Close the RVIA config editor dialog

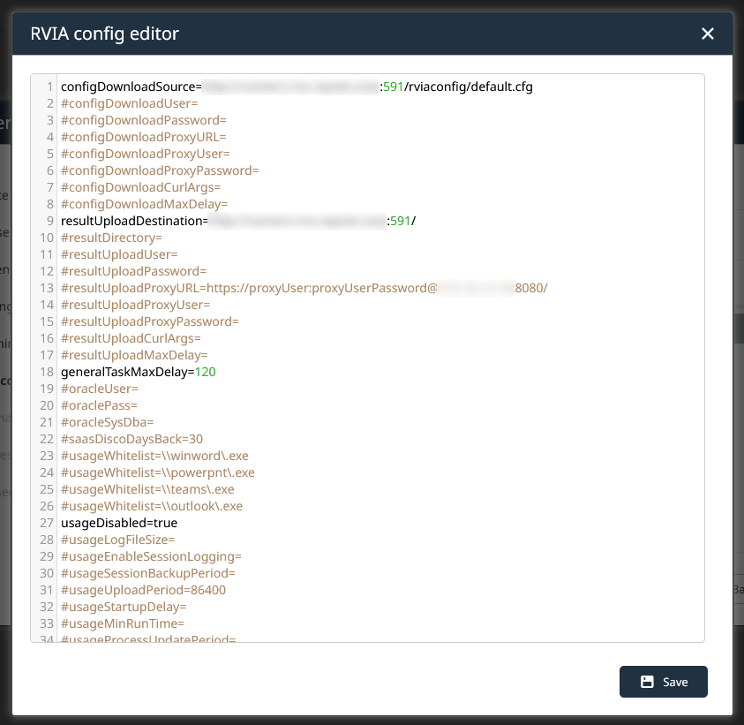707,34
